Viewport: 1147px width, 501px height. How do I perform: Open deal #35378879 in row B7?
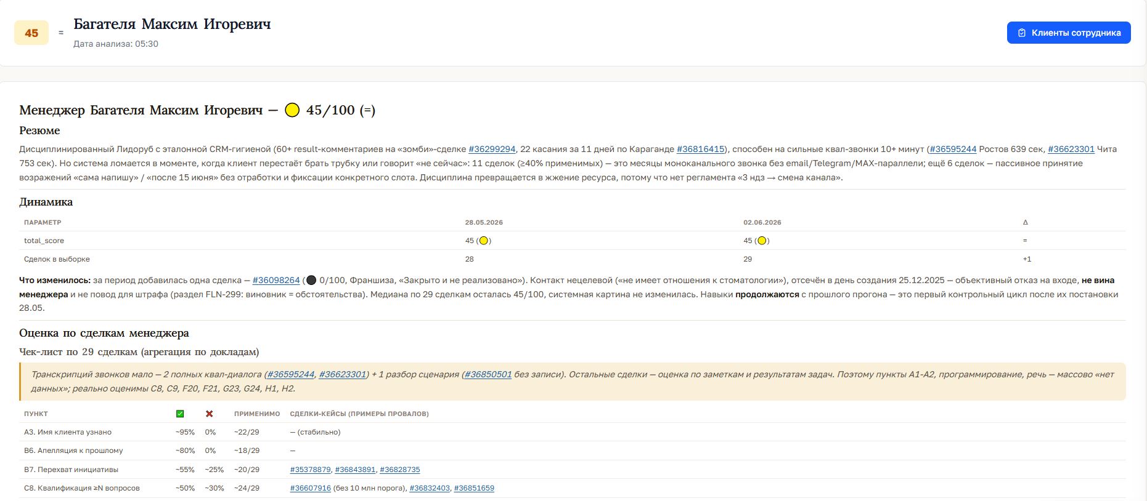click(x=310, y=470)
